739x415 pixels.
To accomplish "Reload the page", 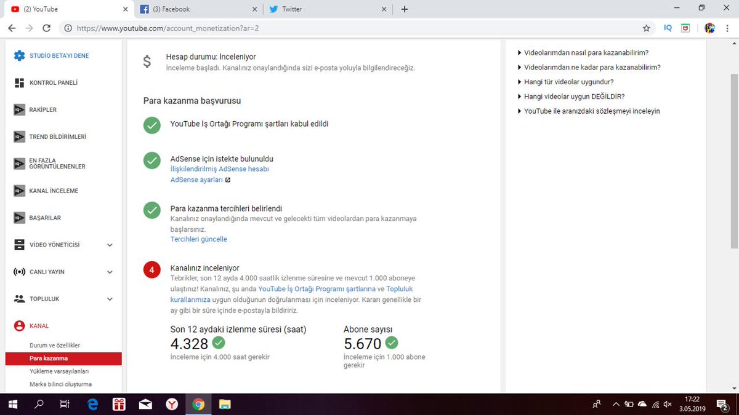I will pyautogui.click(x=46, y=28).
